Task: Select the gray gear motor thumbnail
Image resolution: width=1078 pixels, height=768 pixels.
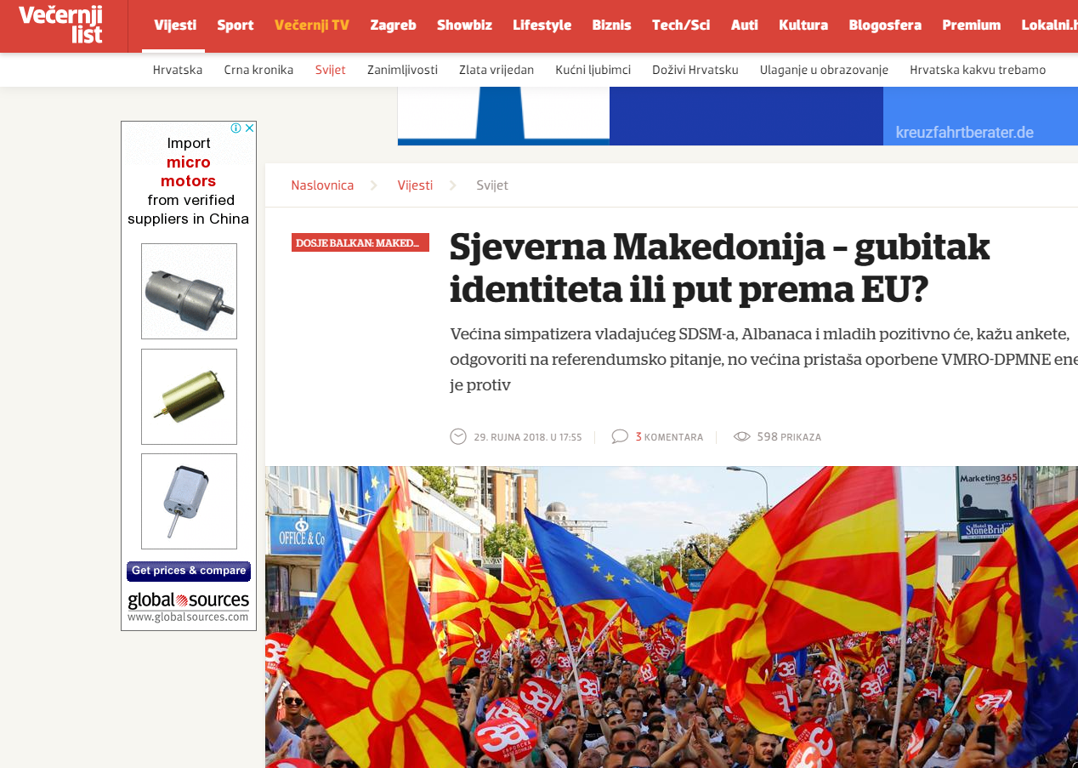Action: click(x=189, y=292)
